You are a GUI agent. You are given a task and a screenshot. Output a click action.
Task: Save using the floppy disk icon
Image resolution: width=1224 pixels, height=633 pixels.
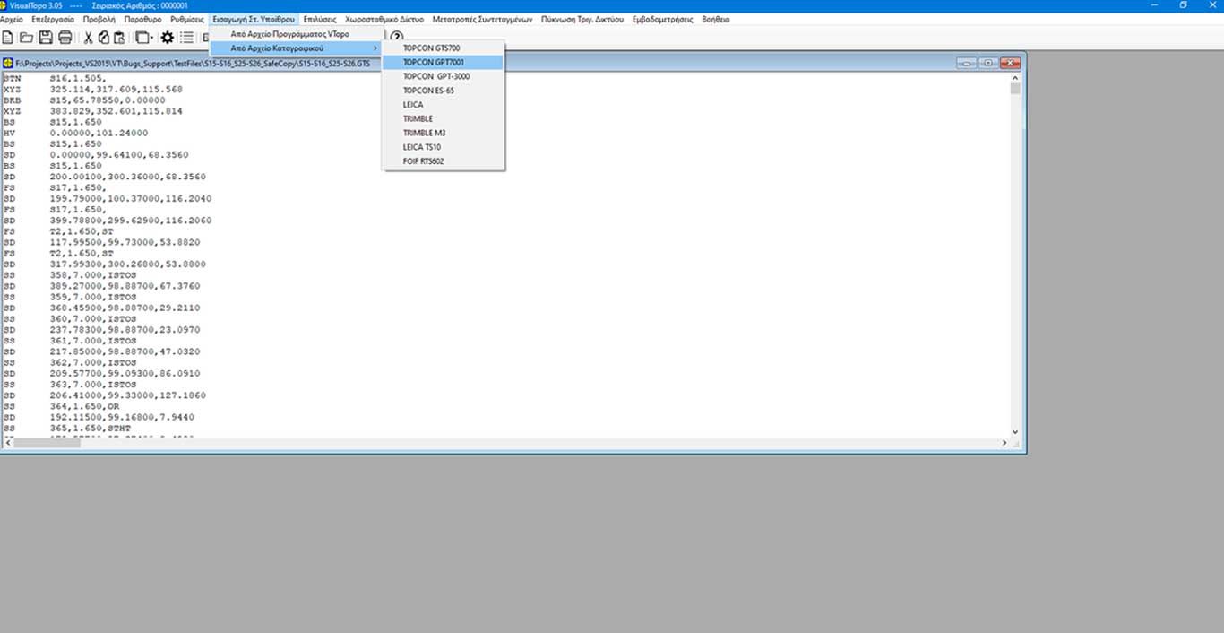[x=45, y=38]
